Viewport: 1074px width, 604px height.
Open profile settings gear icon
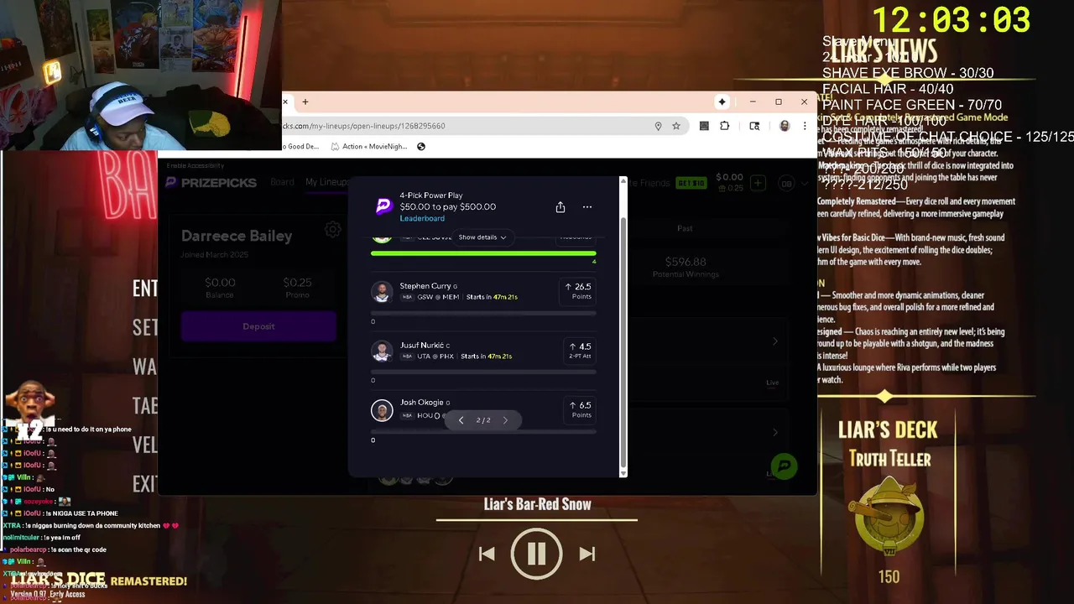(333, 229)
